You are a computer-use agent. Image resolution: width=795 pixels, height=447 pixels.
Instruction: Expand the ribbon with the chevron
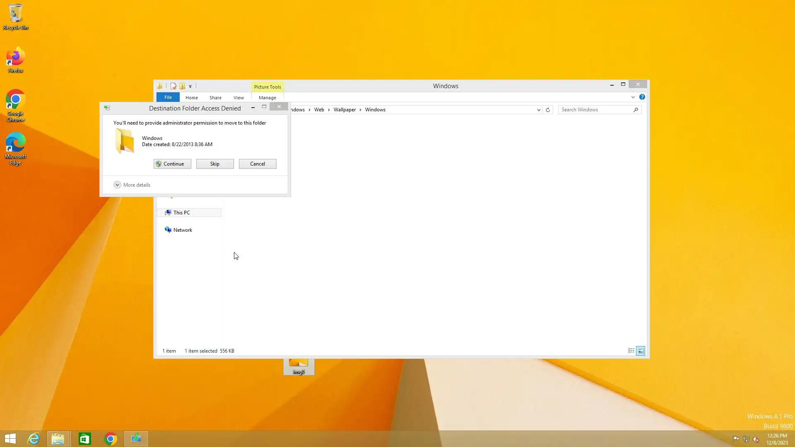click(633, 97)
